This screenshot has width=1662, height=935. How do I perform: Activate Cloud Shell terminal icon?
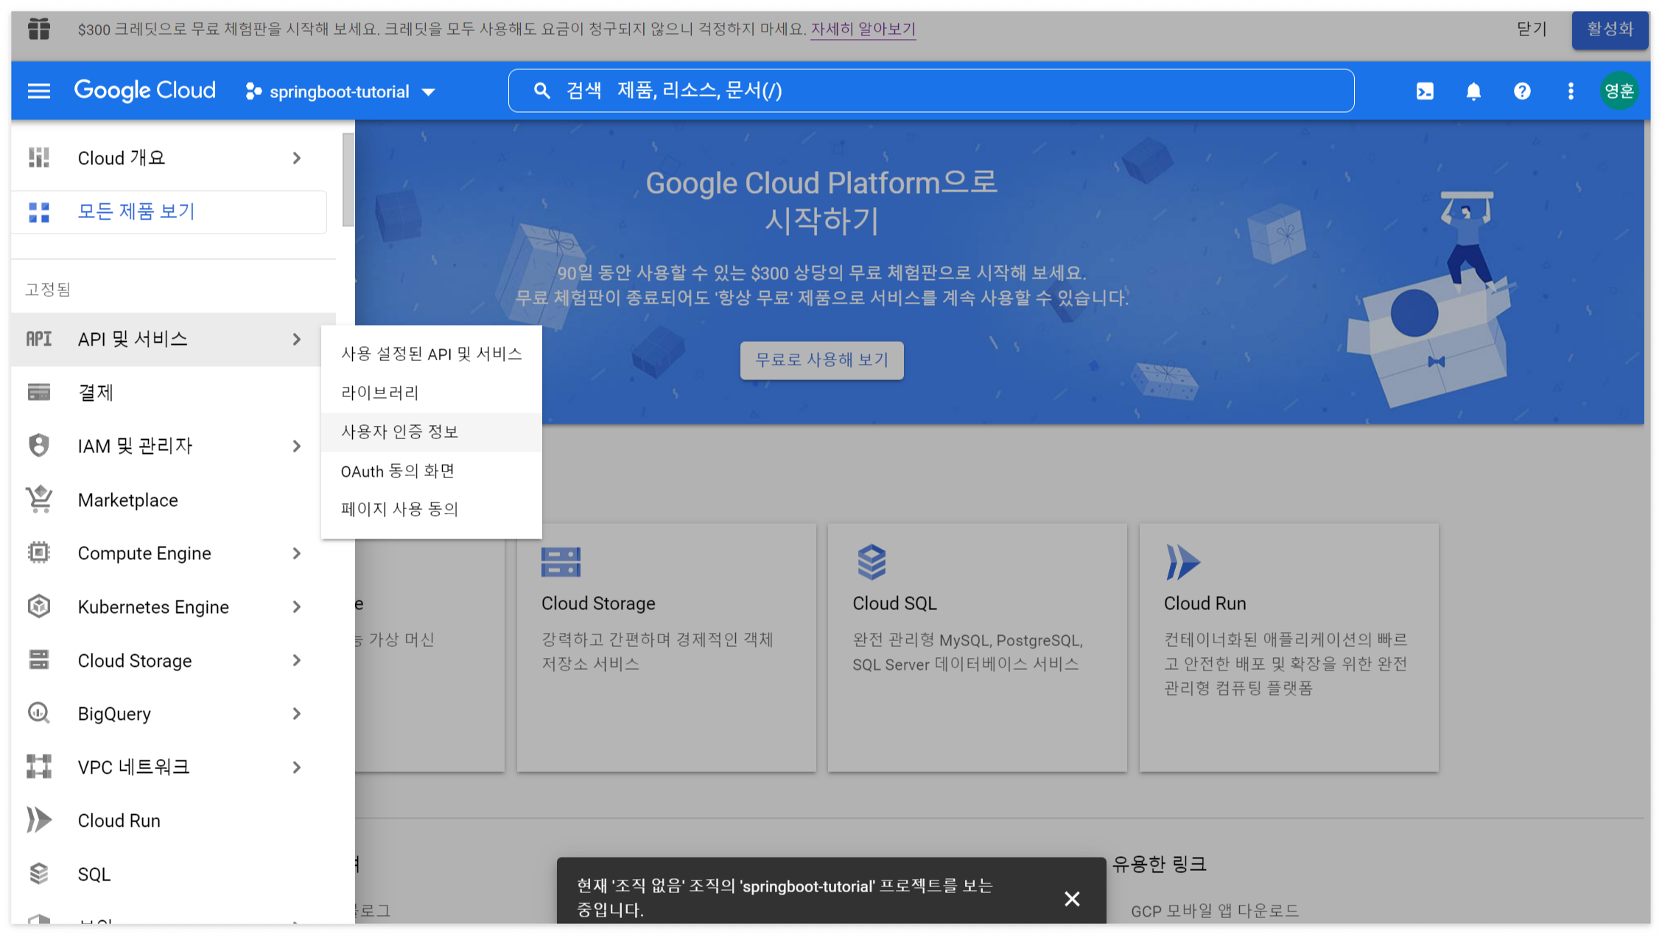coord(1425,91)
